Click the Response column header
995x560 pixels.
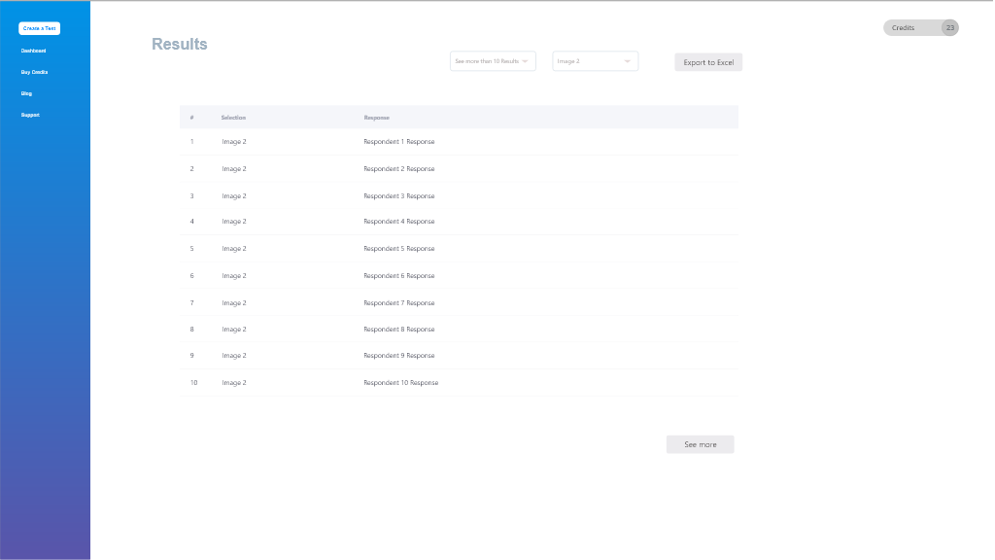[376, 118]
